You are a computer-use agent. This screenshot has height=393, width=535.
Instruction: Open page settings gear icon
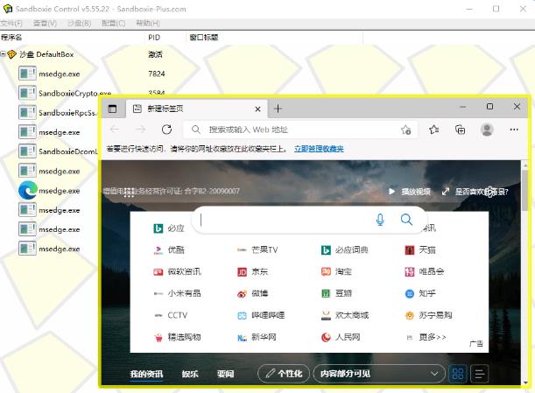click(490, 192)
